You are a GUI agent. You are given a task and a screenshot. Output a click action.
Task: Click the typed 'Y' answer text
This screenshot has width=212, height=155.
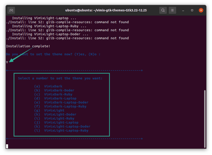(x=7, y=62)
